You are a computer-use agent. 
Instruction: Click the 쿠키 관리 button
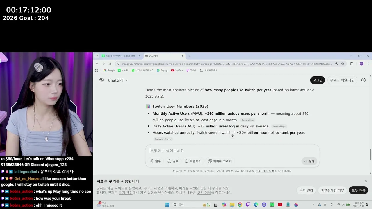307,190
